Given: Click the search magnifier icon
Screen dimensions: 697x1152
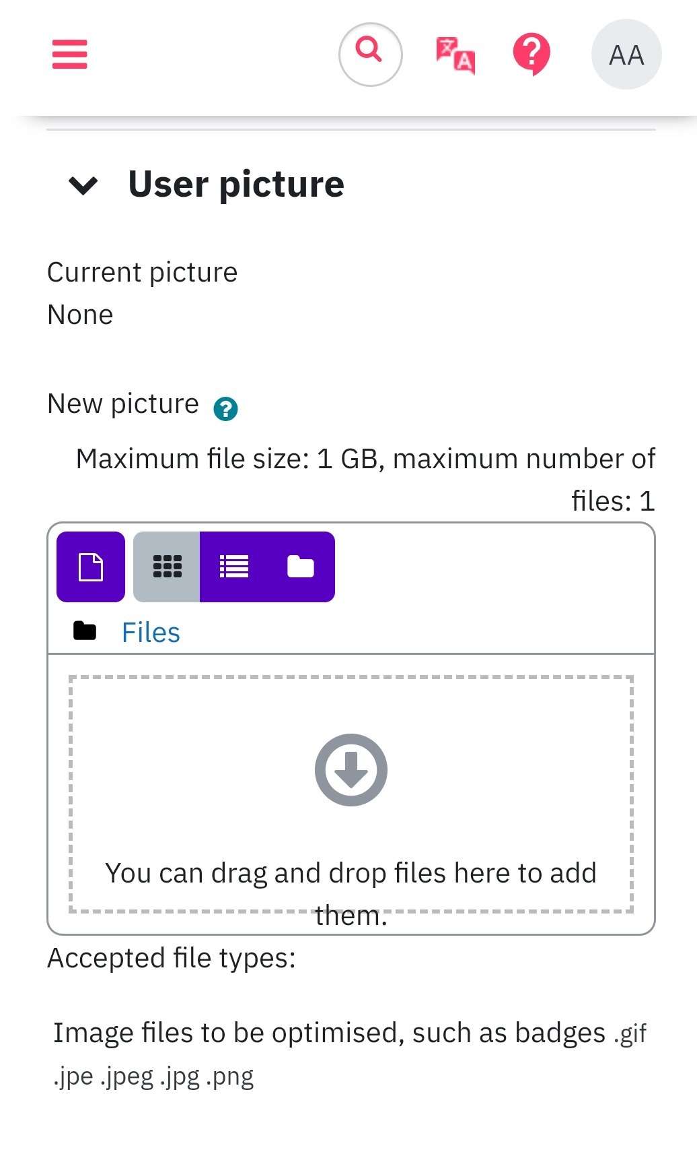Looking at the screenshot, I should pos(370,55).
